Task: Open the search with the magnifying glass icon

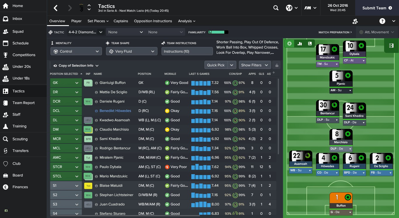Action: coord(276,8)
